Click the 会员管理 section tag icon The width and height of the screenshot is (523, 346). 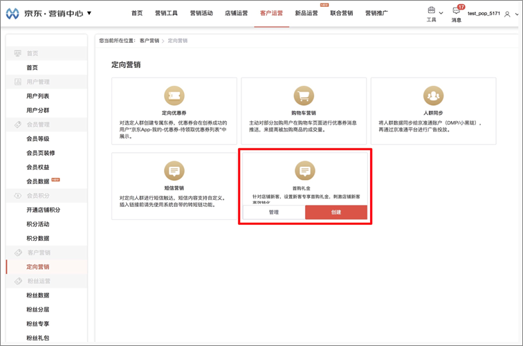(18, 125)
